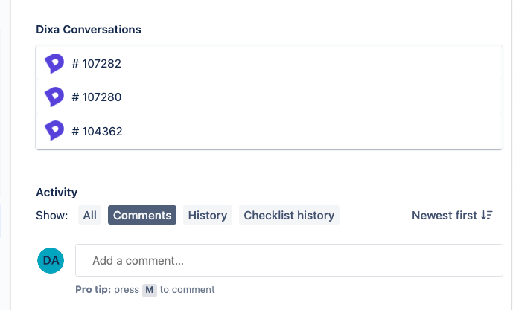Open Dixa conversation # 104362
Screen dimensions: 513x310
tap(97, 132)
